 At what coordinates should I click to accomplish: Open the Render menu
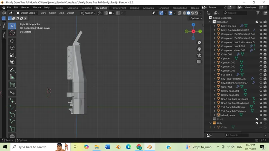[x=25, y=7]
